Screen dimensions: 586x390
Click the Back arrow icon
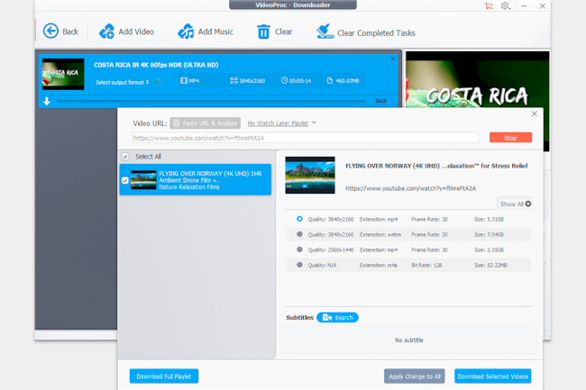click(x=50, y=31)
